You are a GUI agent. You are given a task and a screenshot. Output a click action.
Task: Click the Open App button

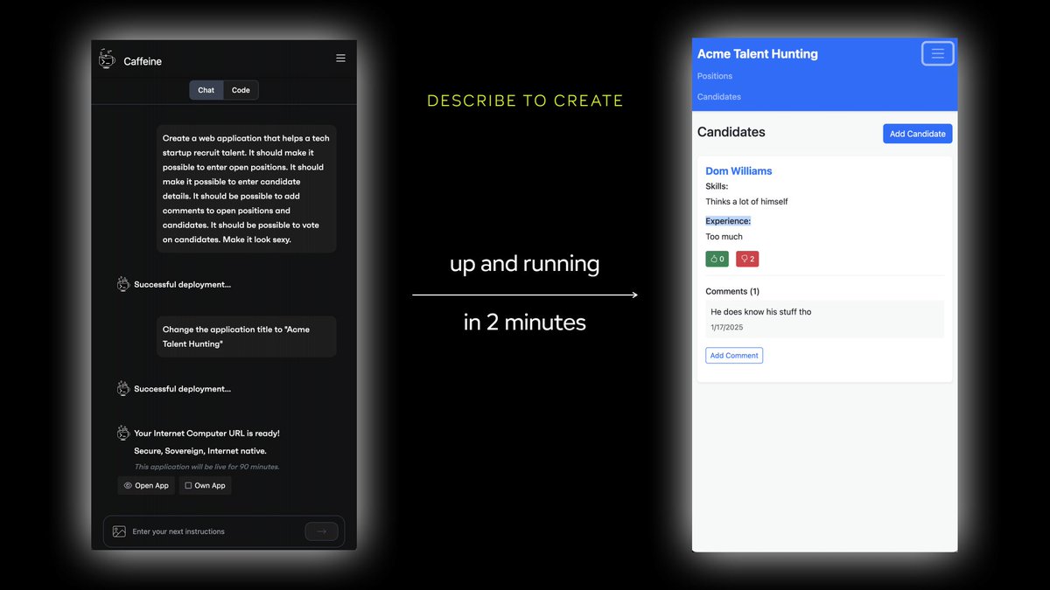point(146,485)
